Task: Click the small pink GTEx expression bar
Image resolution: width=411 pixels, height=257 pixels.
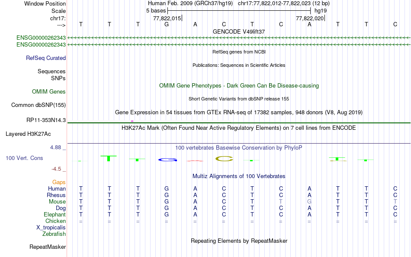Action: tap(132, 121)
